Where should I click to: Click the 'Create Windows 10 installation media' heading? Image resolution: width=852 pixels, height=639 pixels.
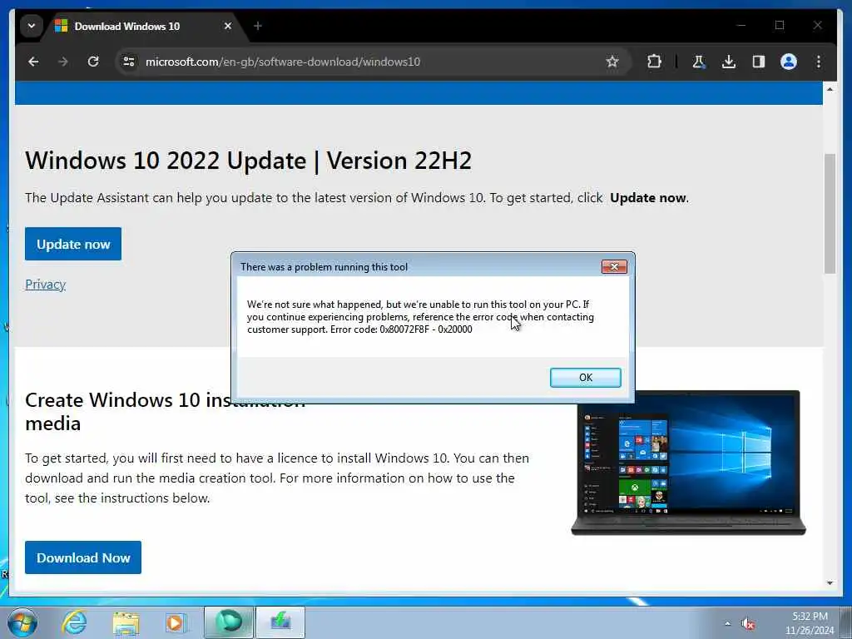point(166,411)
